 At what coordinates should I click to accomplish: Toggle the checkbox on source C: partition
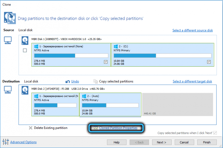(209, 62)
